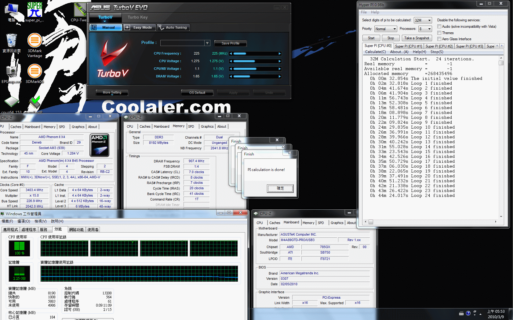513x320 pixels.
Task: Click the keyboard input icon in system tray
Action: coord(461,313)
